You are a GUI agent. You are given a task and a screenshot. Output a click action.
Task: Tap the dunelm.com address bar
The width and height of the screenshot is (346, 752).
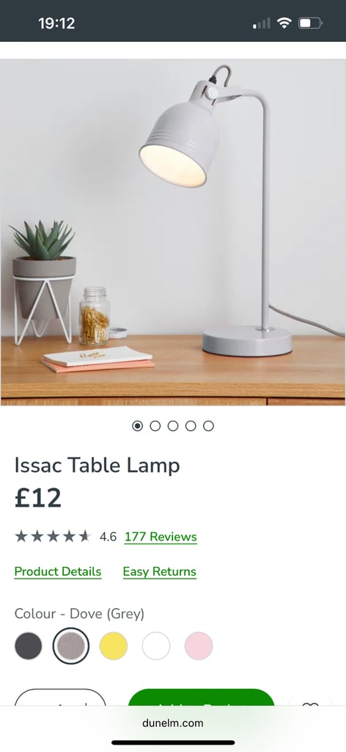(x=173, y=723)
